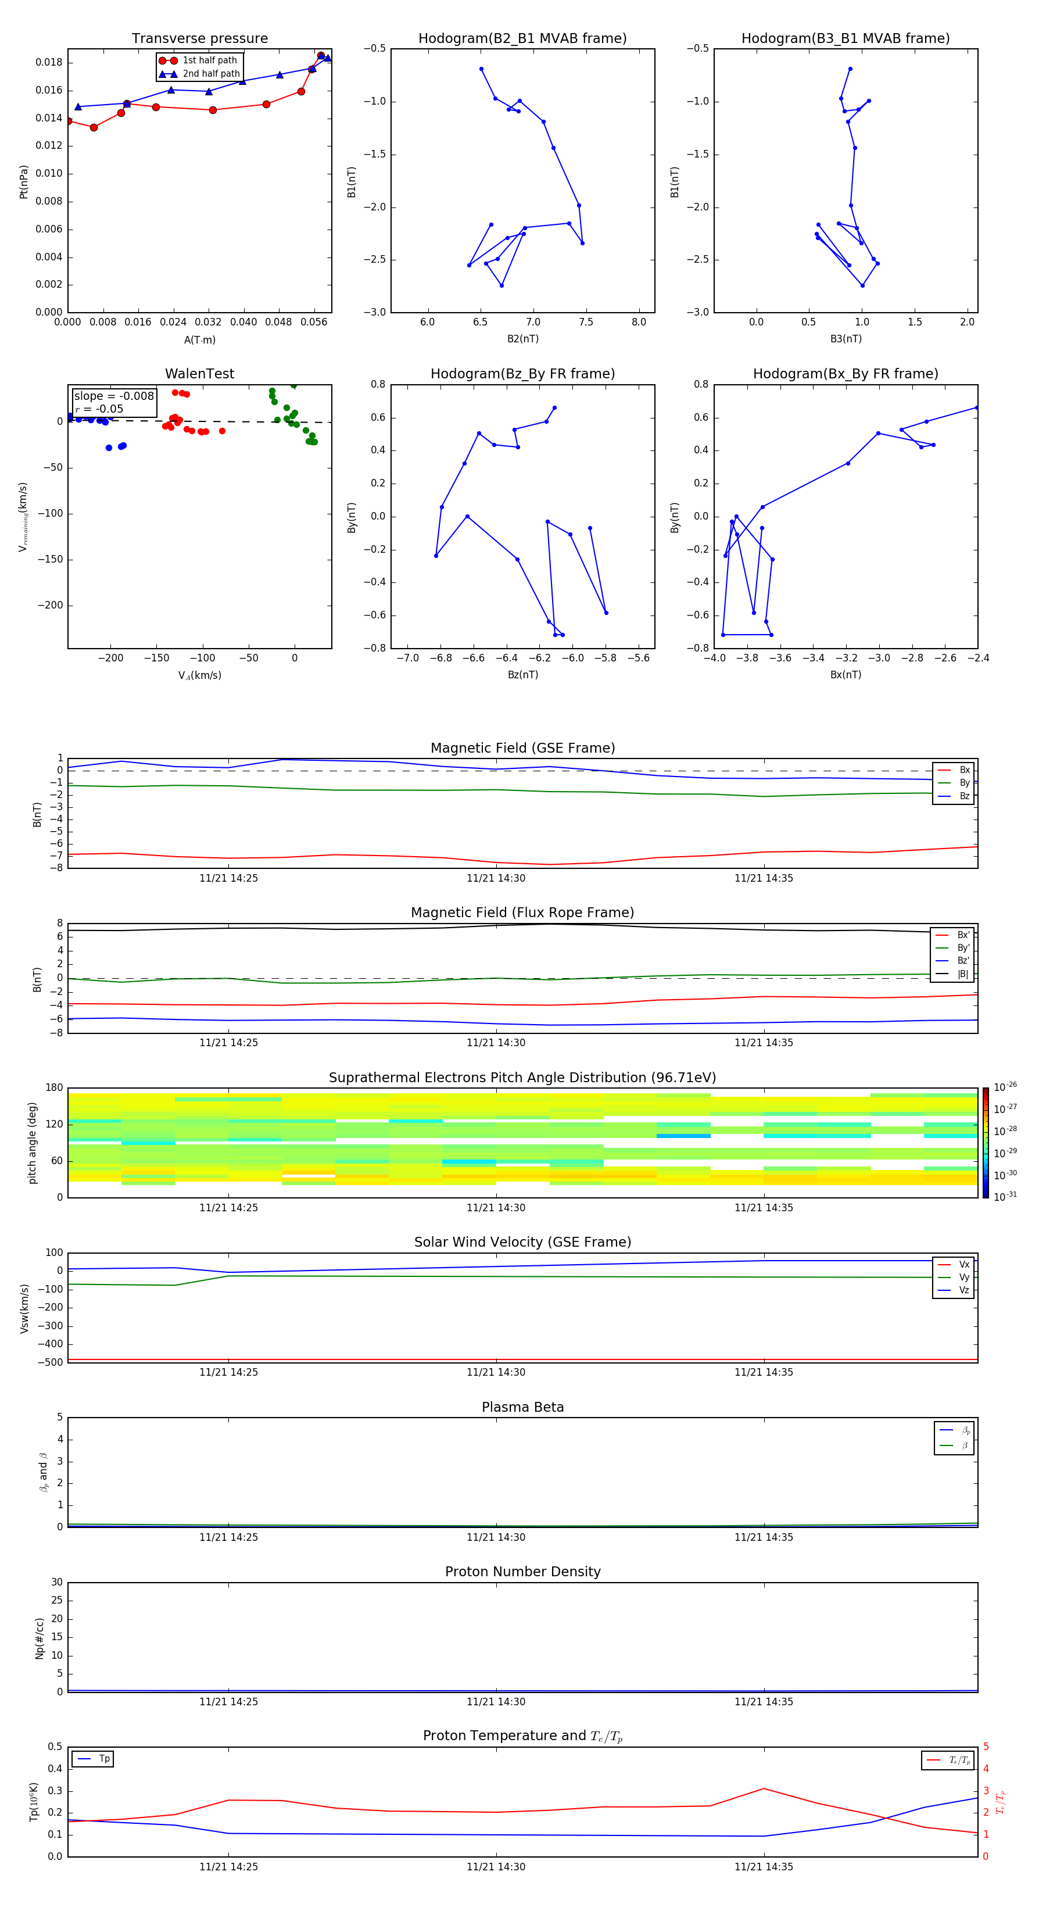Click the 'Hodogram(B2_B1 MVAB frame)' title

click(522, 39)
